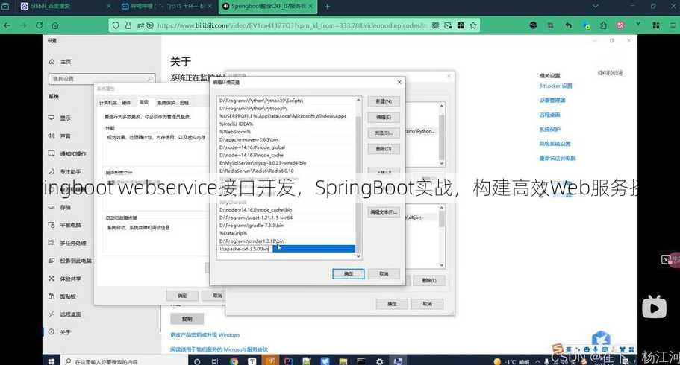Expand the list-all-tabs chevron

click(x=596, y=7)
